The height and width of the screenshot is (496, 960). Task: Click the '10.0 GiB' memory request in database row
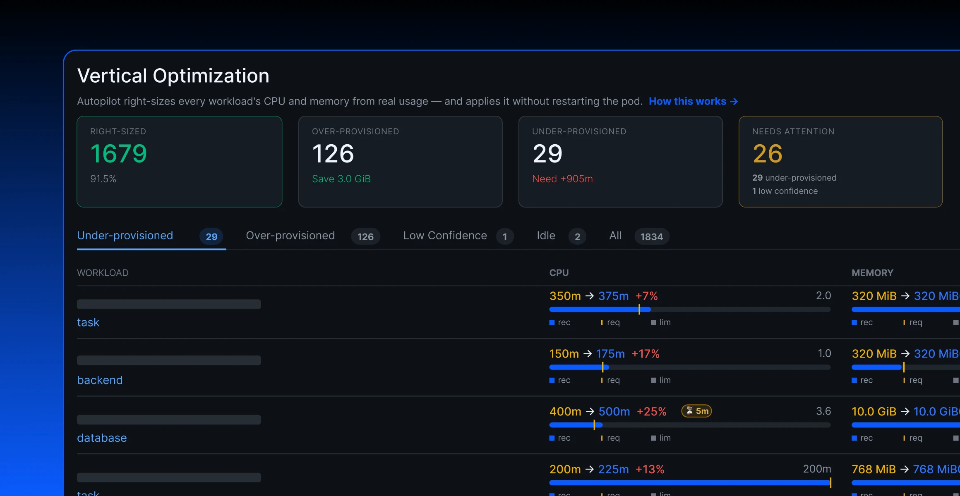point(874,412)
